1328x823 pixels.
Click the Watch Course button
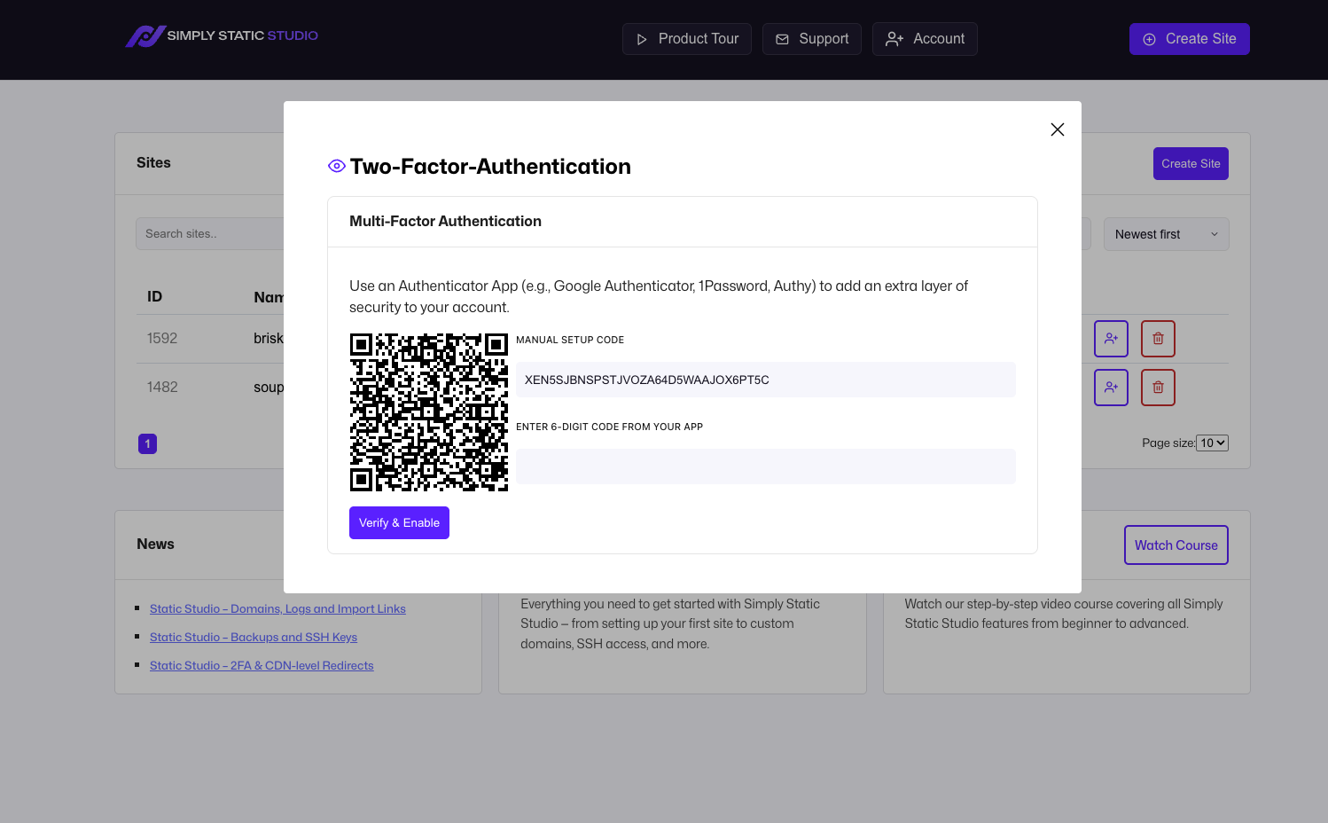tap(1176, 545)
